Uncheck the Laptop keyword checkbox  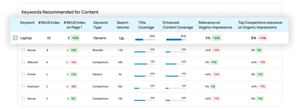[15, 38]
